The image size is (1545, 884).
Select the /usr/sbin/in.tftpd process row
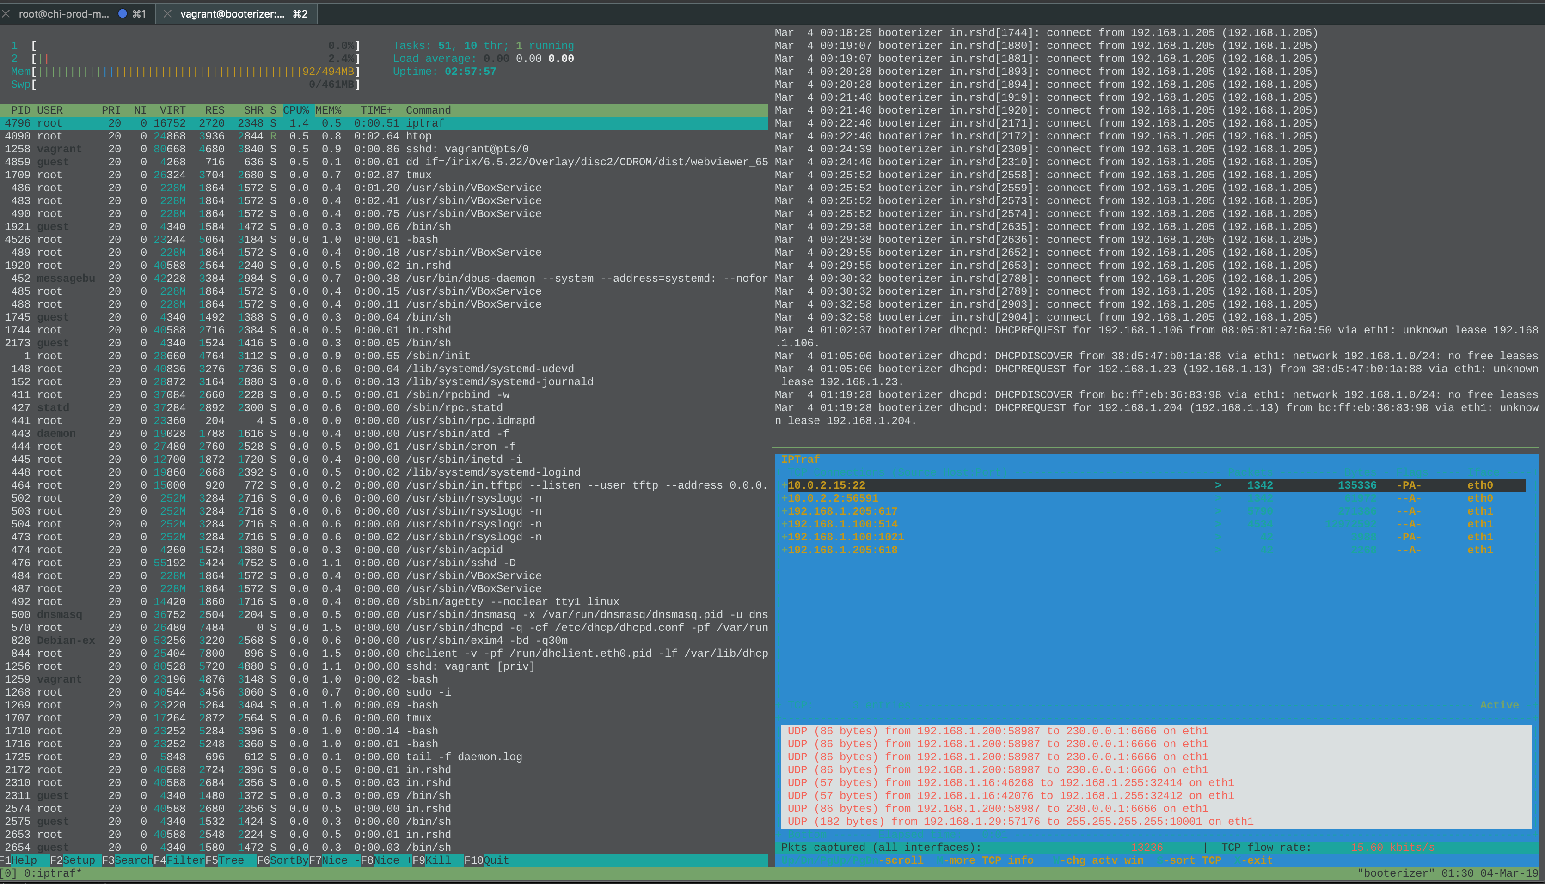[384, 485]
